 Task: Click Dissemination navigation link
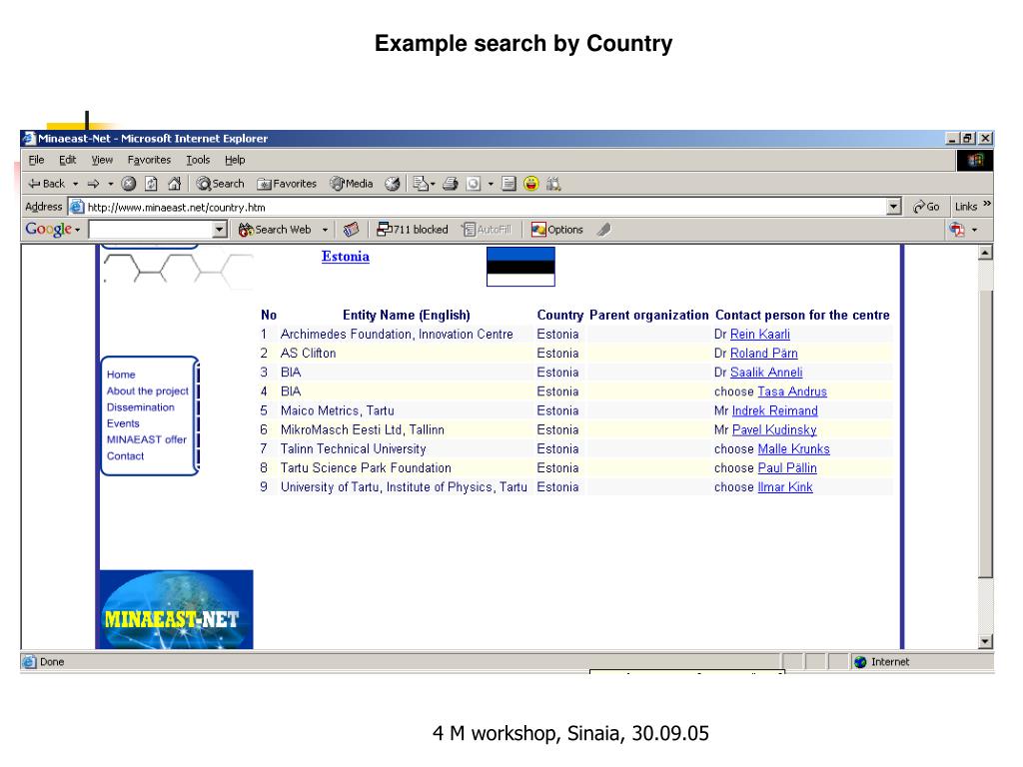[140, 407]
